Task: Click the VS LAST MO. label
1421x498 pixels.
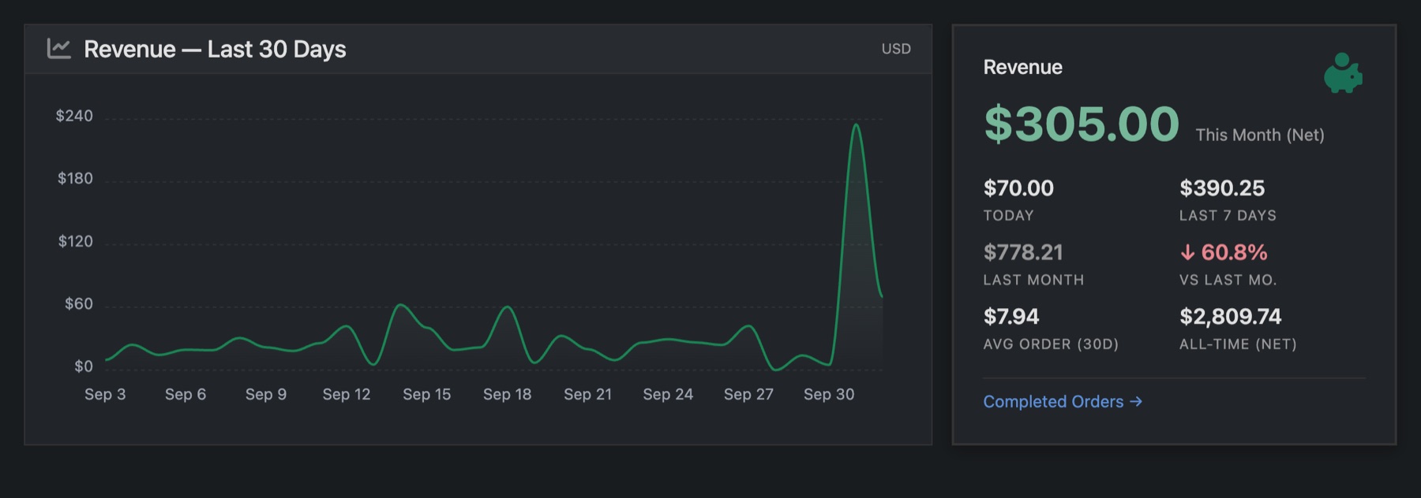Action: [x=1228, y=281]
